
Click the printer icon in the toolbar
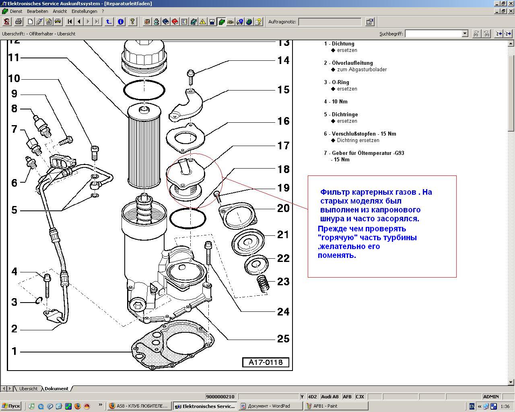click(18, 22)
